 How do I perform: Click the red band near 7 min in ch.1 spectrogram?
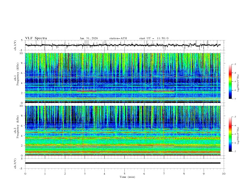pos(164,91)
